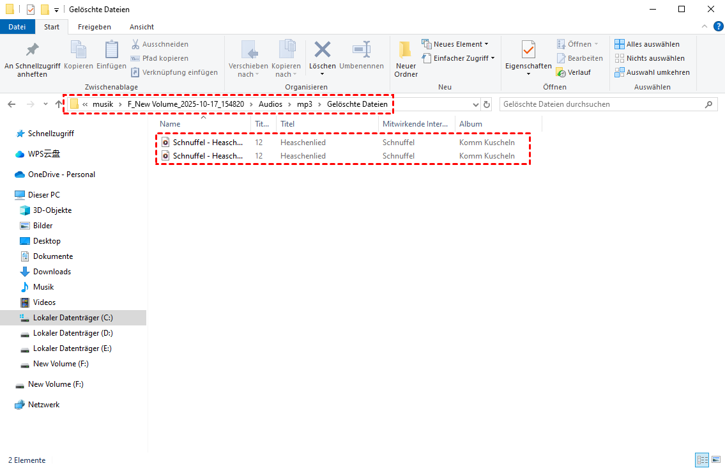Navigate up one folder level
The image size is (725, 468).
pos(59,104)
